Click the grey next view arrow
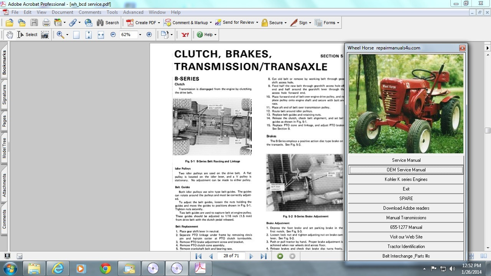Screen dimensions: 491x276 292,256
